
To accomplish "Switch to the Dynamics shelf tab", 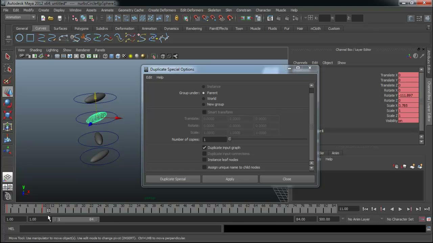I will [x=172, y=29].
